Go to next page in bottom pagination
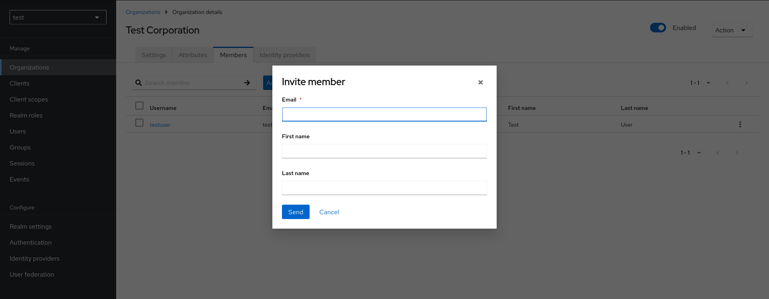The width and height of the screenshot is (769, 299). (x=737, y=153)
